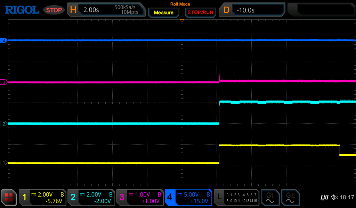Image resolution: width=356 pixels, height=208 pixels.
Task: Toggle active channel 4 blue label
Action: tap(170, 197)
